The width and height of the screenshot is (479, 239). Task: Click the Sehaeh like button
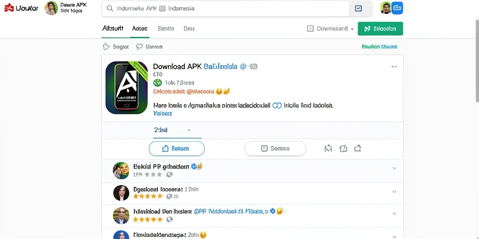pyautogui.click(x=176, y=149)
